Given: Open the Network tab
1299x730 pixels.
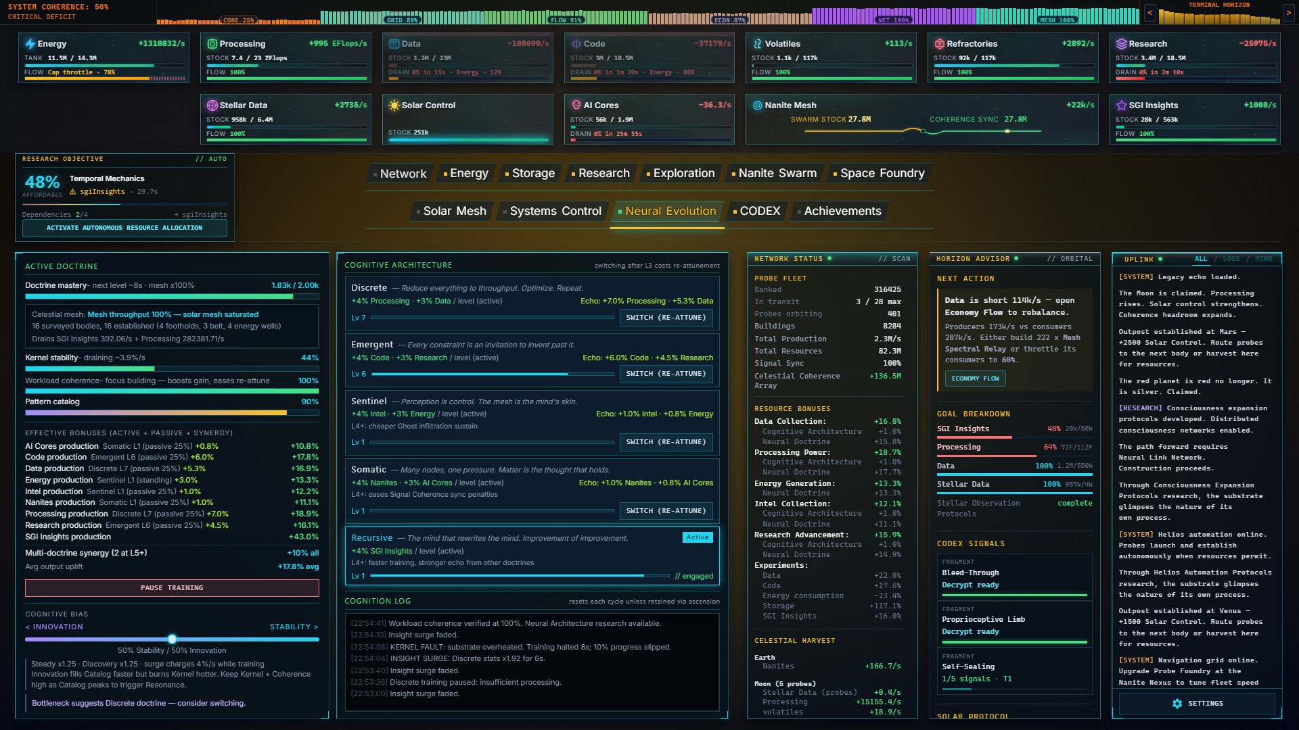Looking at the screenshot, I should tap(399, 174).
